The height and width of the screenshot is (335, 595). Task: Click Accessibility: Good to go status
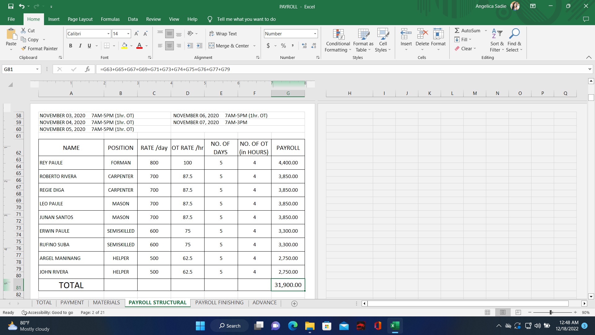(47, 312)
